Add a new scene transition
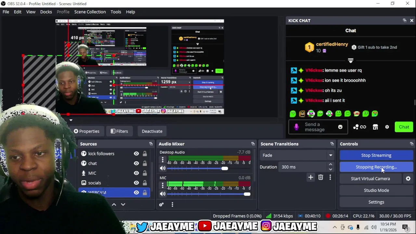This screenshot has width=416, height=234. 311,177
